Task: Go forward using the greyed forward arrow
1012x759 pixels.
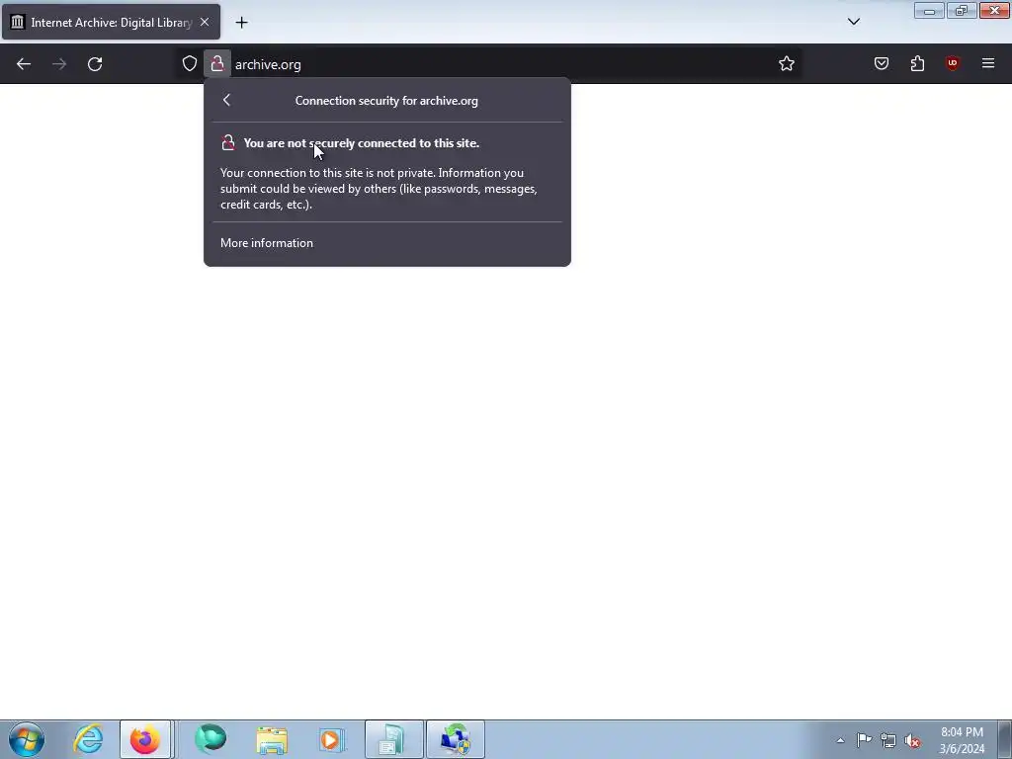Action: pos(59,64)
